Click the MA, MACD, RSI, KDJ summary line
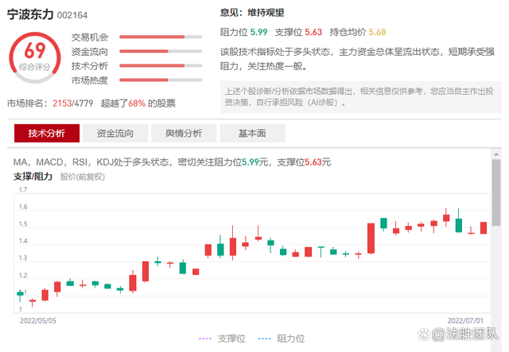The height and width of the screenshot is (352, 509). (x=172, y=162)
